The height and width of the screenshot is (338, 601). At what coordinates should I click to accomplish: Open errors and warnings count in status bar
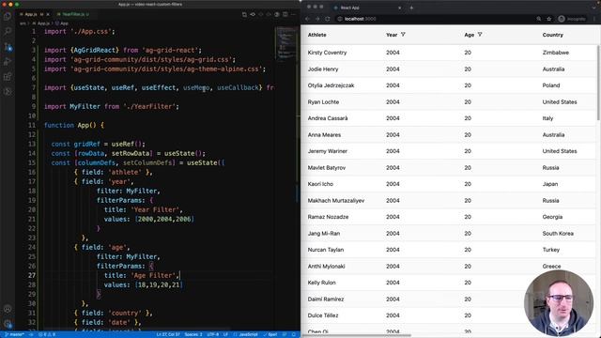[x=47, y=334]
